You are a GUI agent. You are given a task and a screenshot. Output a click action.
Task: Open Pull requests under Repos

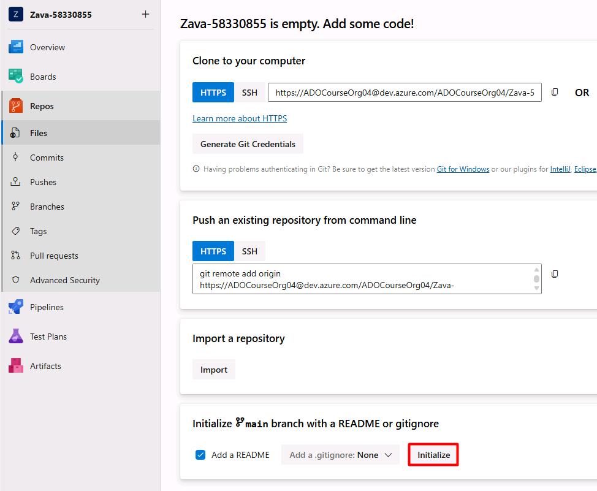[54, 256]
